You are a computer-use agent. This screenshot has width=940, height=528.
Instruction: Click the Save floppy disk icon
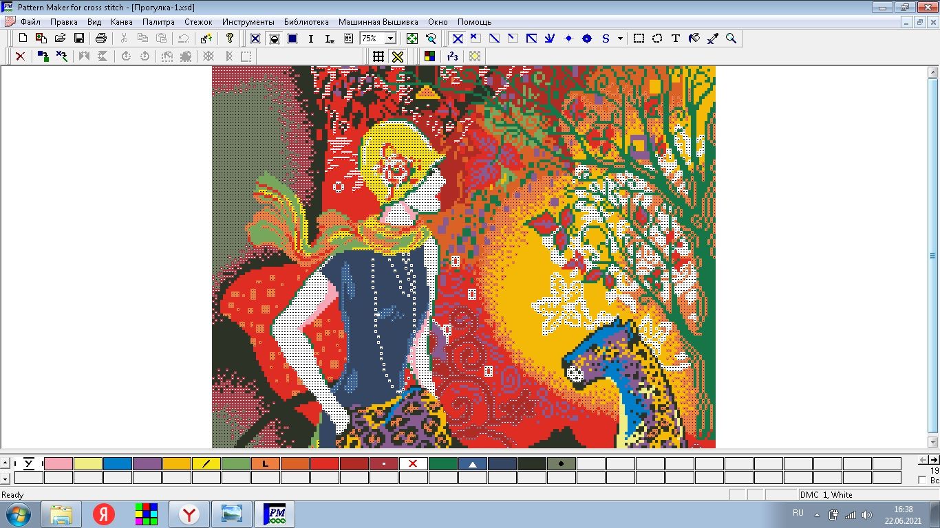[x=79, y=38]
